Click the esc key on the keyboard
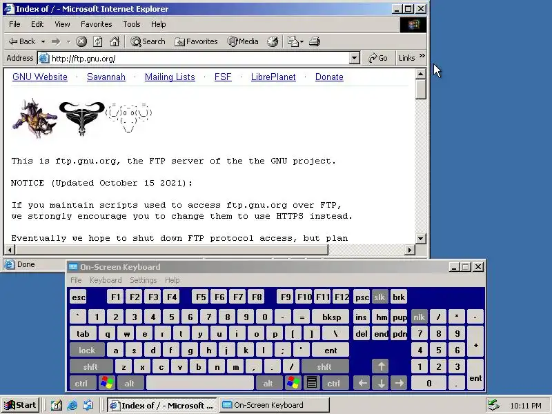The image size is (552, 414). coord(78,297)
